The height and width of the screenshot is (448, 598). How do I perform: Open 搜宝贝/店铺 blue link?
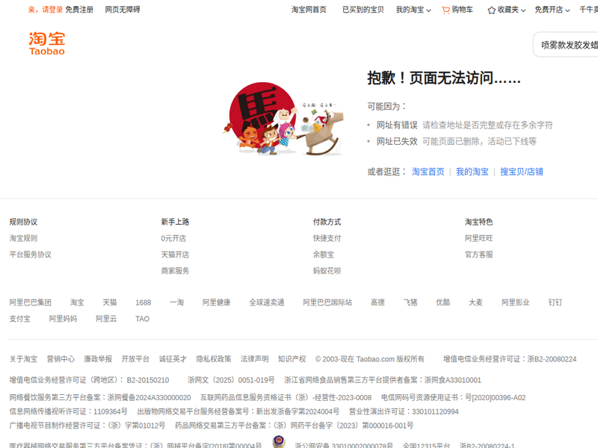pos(521,172)
